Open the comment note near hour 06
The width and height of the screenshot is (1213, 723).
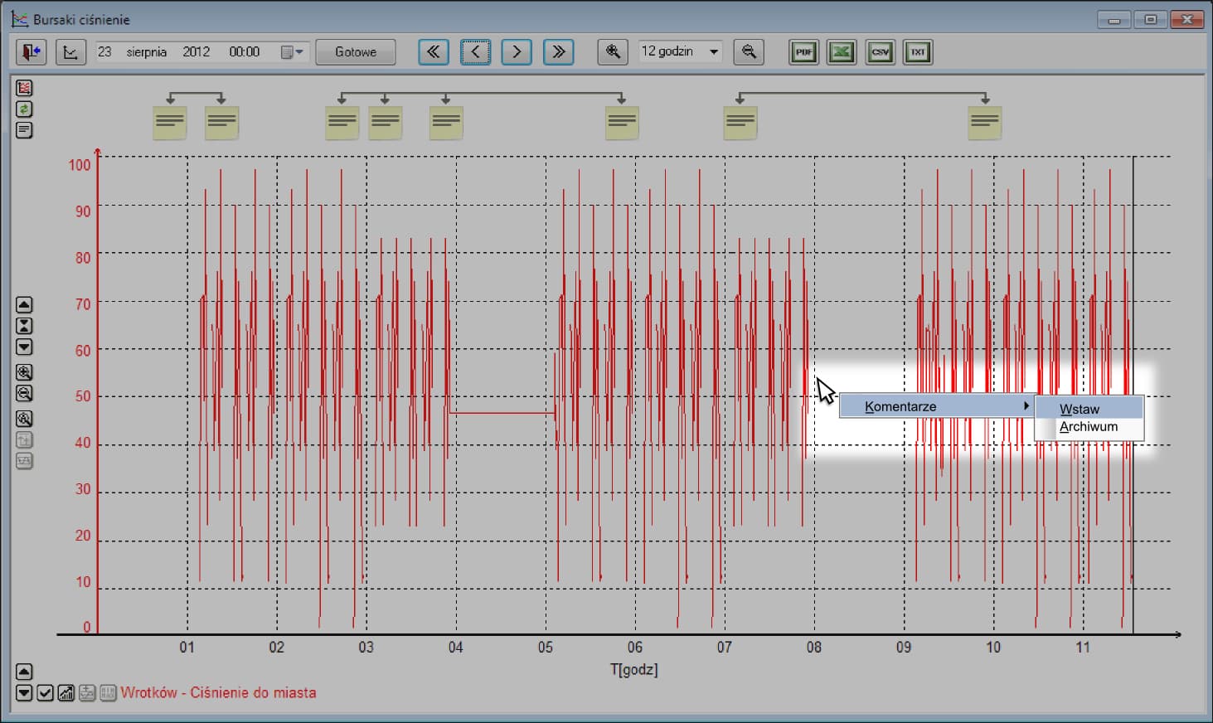coord(622,123)
